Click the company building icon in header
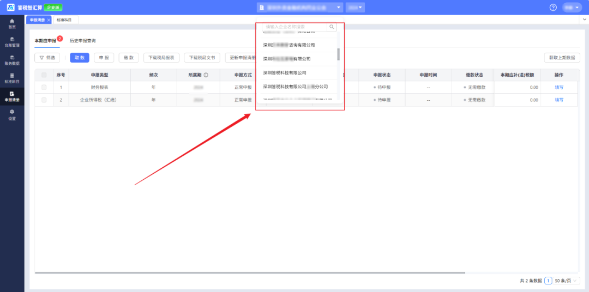The width and height of the screenshot is (589, 292). 262,8
